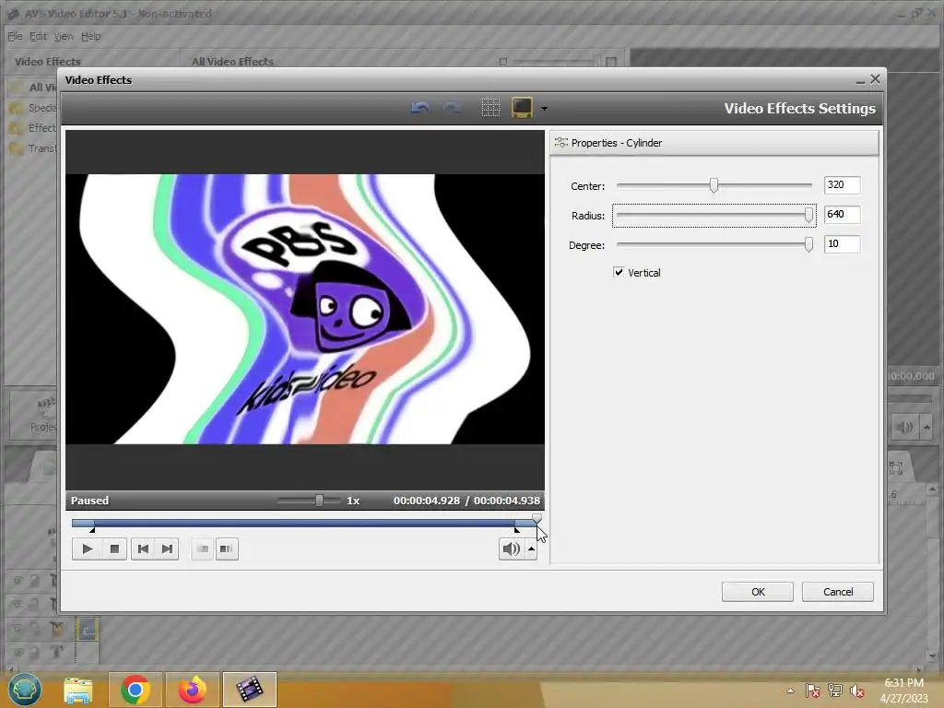Click the mark-out trim button

[227, 549]
